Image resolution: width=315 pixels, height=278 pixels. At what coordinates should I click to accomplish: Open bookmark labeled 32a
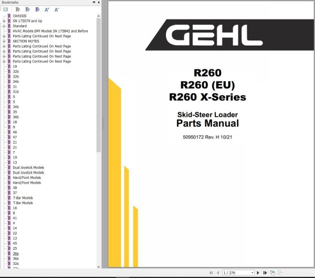coord(16,263)
